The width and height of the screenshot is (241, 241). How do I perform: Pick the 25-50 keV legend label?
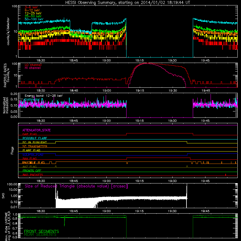(33, 16)
